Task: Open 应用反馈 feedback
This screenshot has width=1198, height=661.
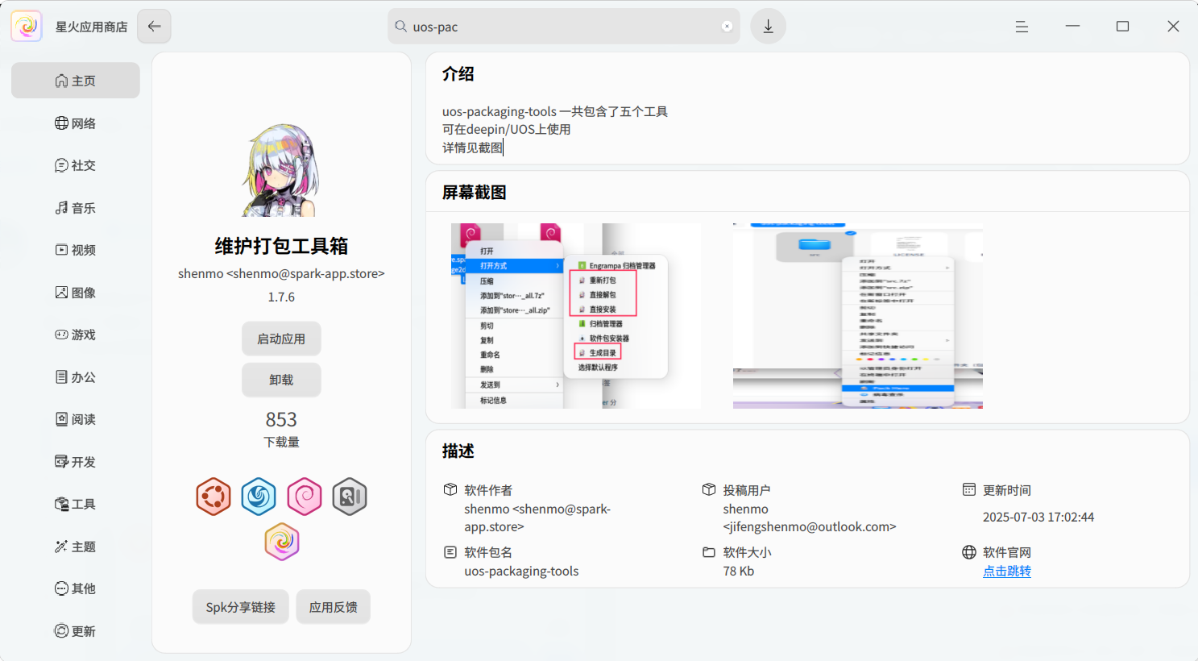Action: (334, 607)
